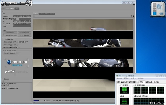Copy results with To Clipboard button
166x105 pixels.
point(25,33)
